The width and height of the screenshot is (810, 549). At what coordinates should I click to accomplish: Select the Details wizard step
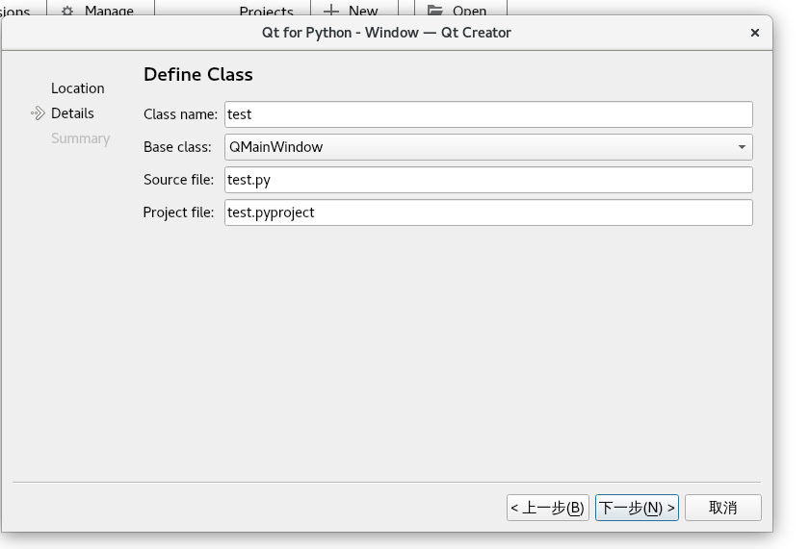point(72,113)
